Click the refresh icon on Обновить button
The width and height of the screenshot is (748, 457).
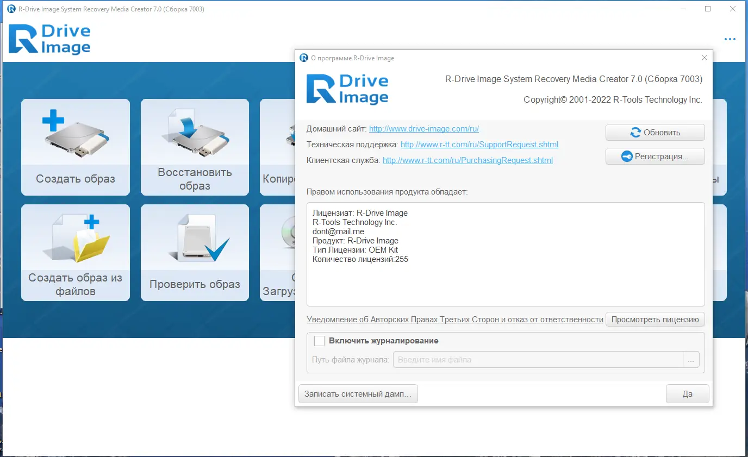tap(635, 132)
